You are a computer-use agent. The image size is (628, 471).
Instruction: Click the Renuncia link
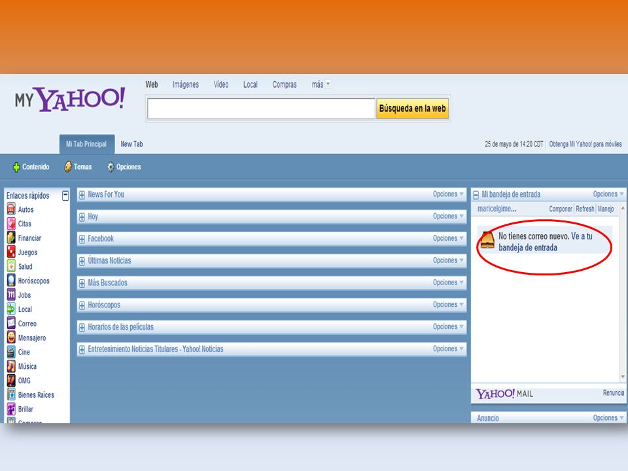point(614,393)
